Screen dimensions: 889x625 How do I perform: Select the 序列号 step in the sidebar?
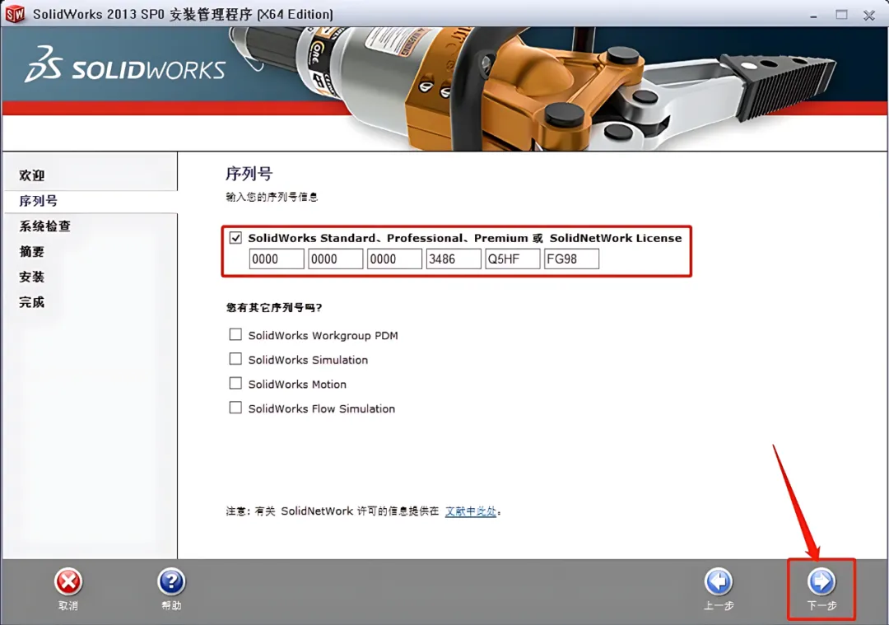point(39,201)
